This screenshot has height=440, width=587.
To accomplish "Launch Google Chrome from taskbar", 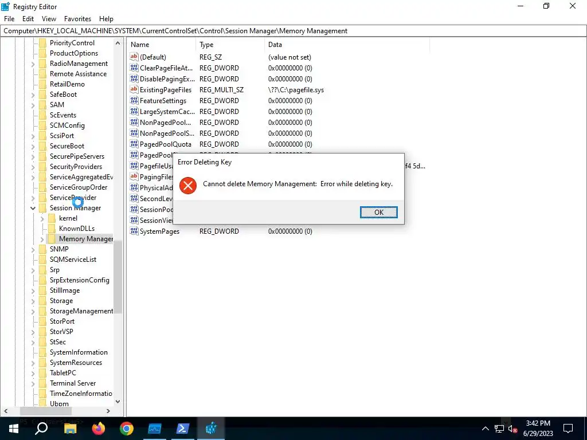I will [x=127, y=429].
